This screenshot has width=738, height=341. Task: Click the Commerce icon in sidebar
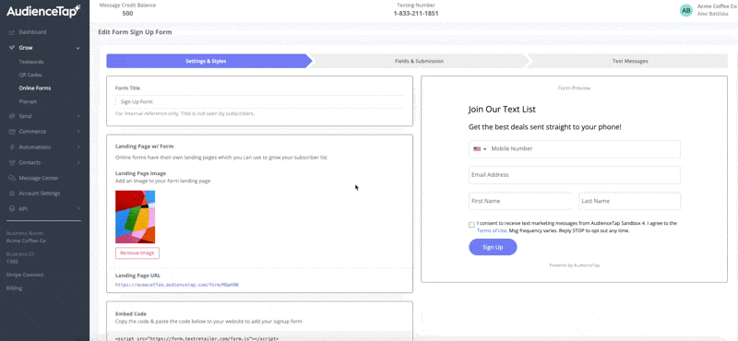[12, 132]
